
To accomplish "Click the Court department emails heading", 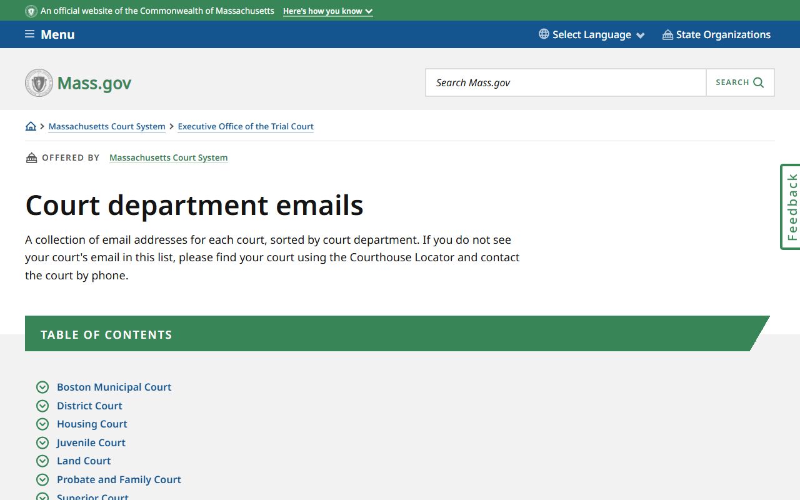I will point(194,205).
